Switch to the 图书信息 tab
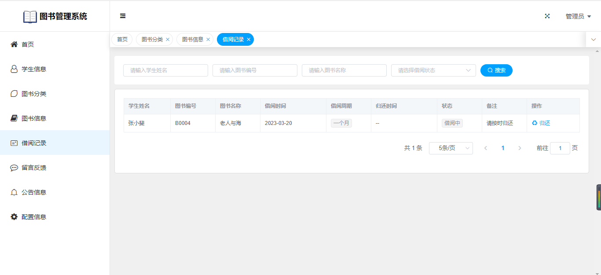601x275 pixels. point(192,40)
